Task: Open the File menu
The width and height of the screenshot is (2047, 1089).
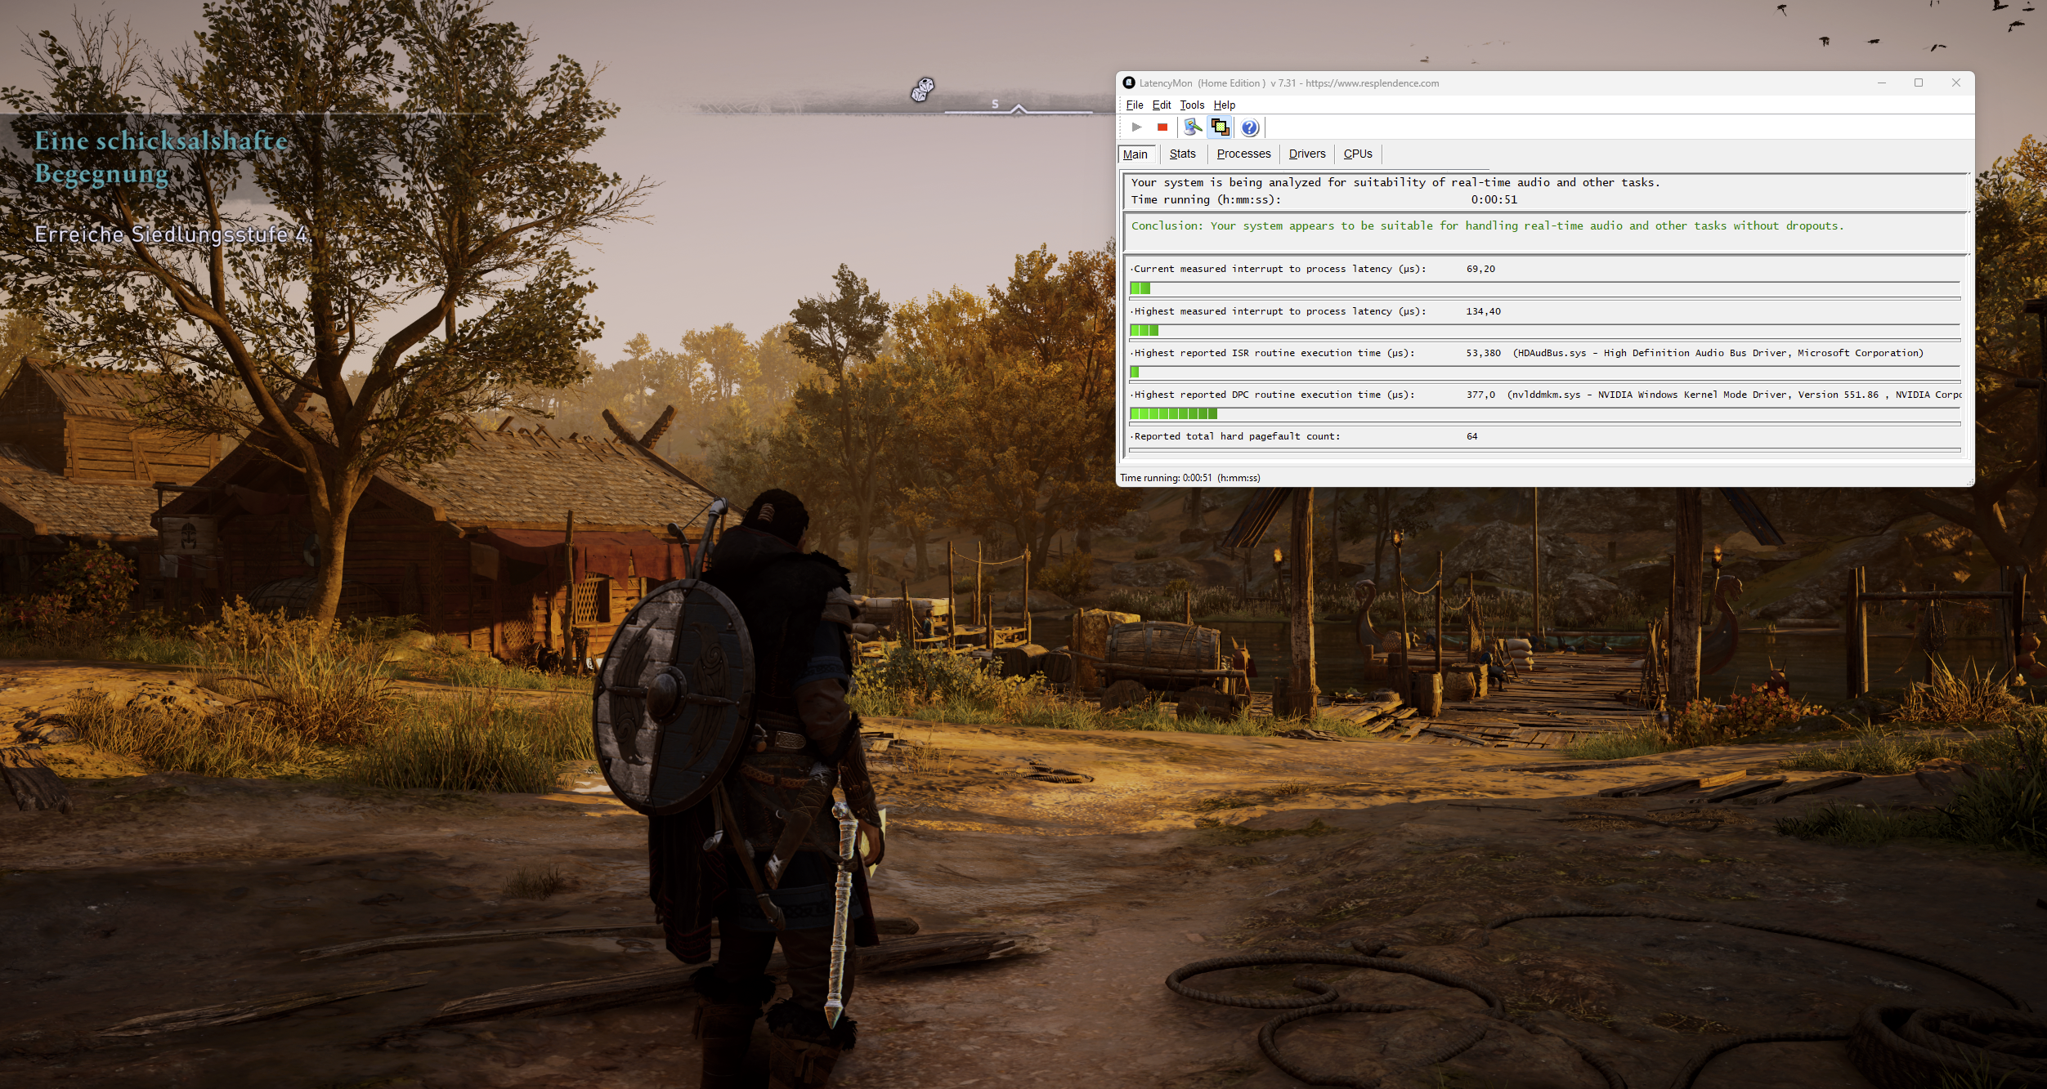Action: point(1135,105)
